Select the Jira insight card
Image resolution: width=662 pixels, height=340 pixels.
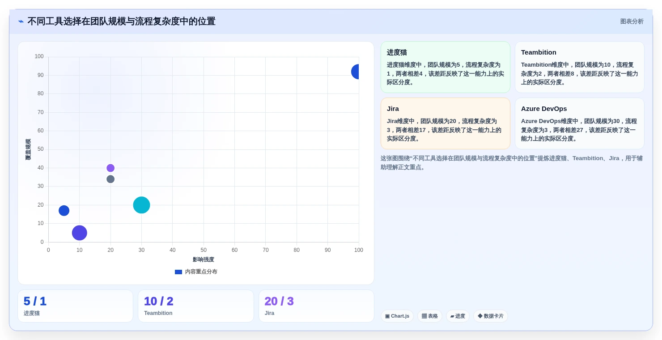(x=446, y=123)
